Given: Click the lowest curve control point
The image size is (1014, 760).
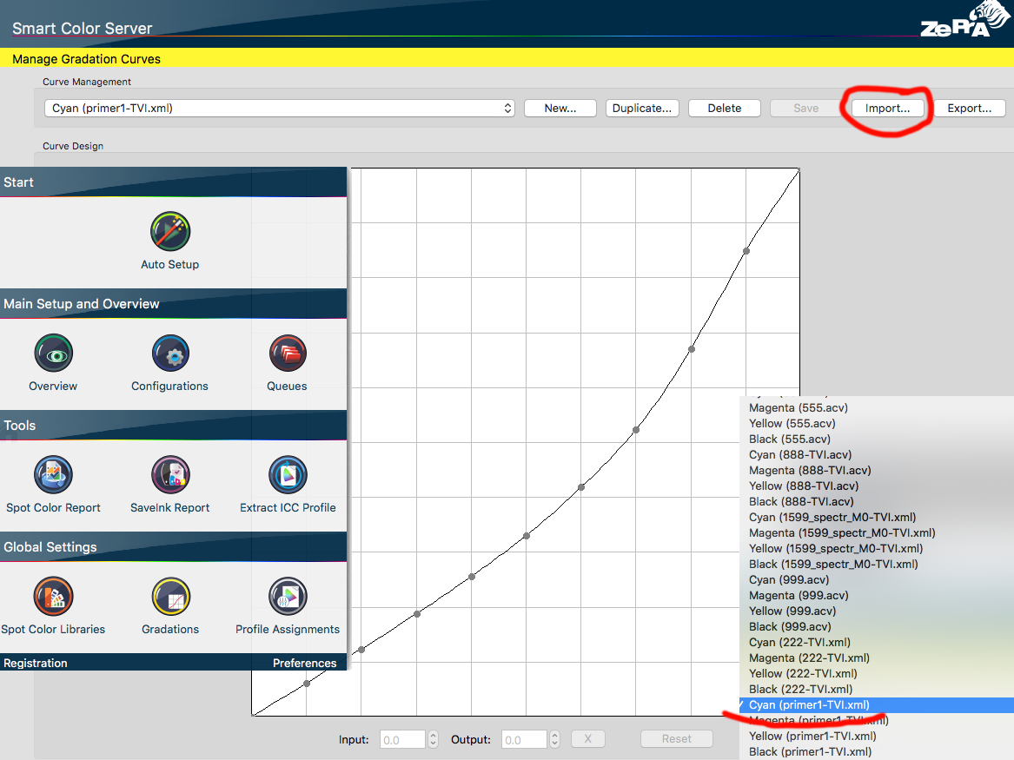Looking at the screenshot, I should [x=307, y=683].
